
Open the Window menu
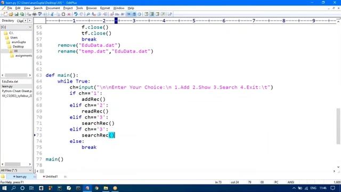pos(118,8)
